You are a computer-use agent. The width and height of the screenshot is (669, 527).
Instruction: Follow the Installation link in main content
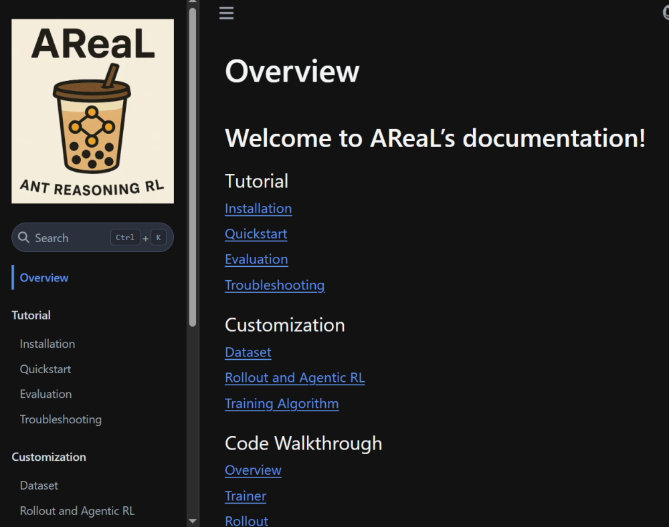tap(258, 209)
